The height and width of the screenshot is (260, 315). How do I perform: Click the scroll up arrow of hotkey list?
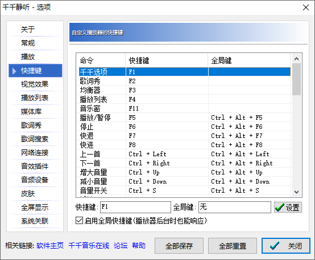(296, 59)
